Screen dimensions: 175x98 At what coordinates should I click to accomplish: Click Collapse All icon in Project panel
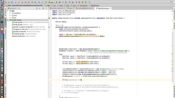coord(39,8)
